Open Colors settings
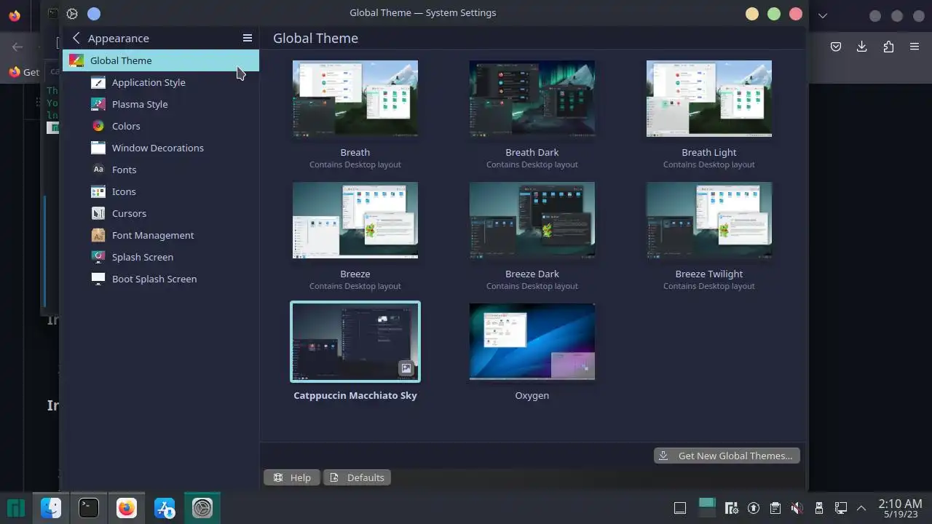 (161, 126)
